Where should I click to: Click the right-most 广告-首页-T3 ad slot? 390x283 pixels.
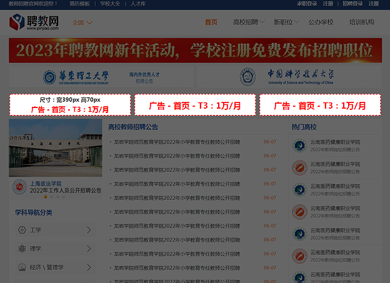tap(320, 105)
